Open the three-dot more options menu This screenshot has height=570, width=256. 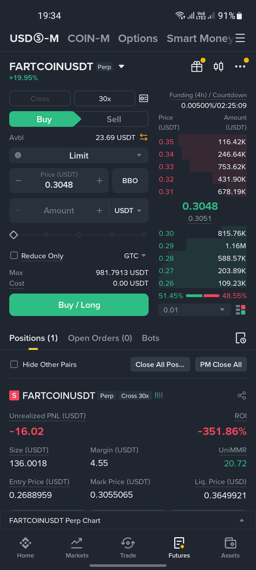click(240, 66)
